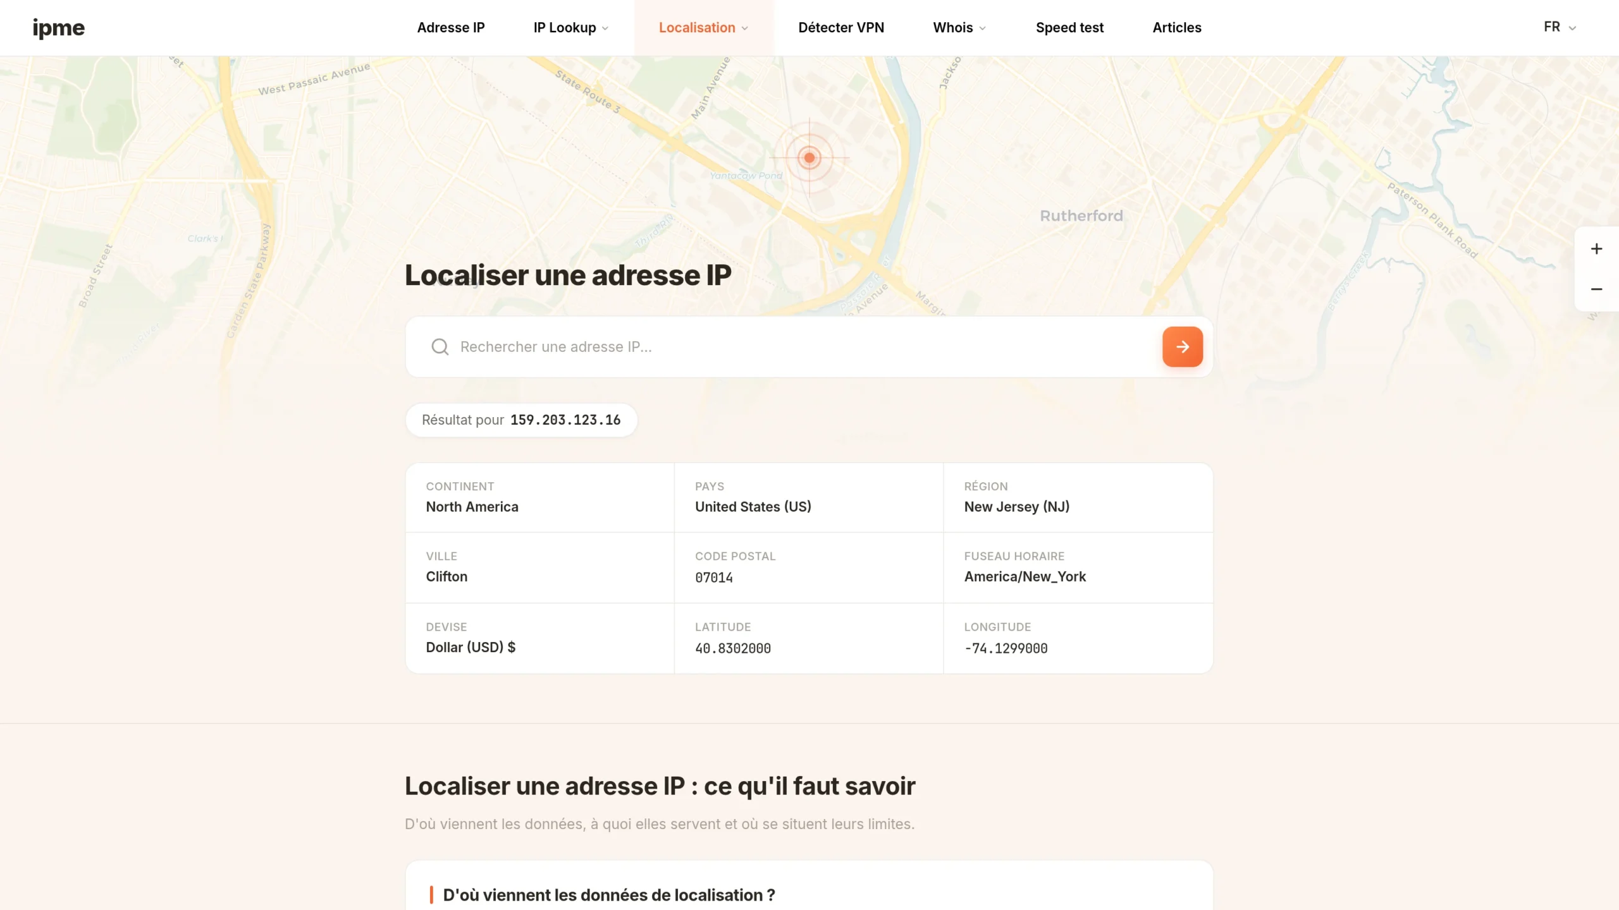Screen dimensions: 1619x910
Task: Open the FR language selector
Action: (x=1560, y=27)
